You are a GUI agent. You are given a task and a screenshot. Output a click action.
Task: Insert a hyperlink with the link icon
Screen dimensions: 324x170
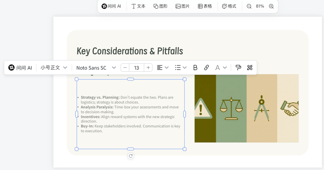(x=207, y=68)
